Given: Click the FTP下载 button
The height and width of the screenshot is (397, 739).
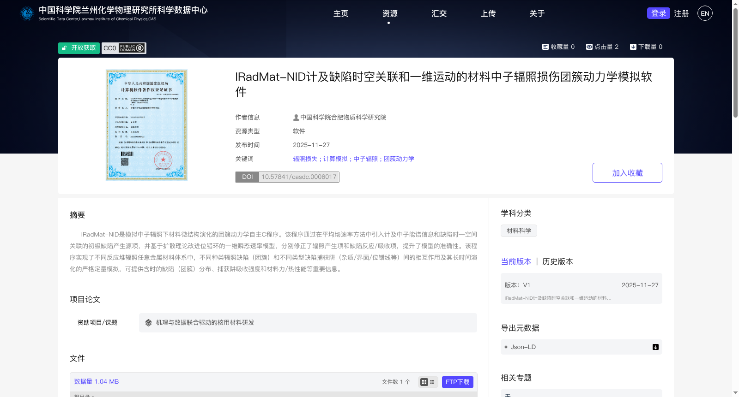Looking at the screenshot, I should pyautogui.click(x=457, y=382).
